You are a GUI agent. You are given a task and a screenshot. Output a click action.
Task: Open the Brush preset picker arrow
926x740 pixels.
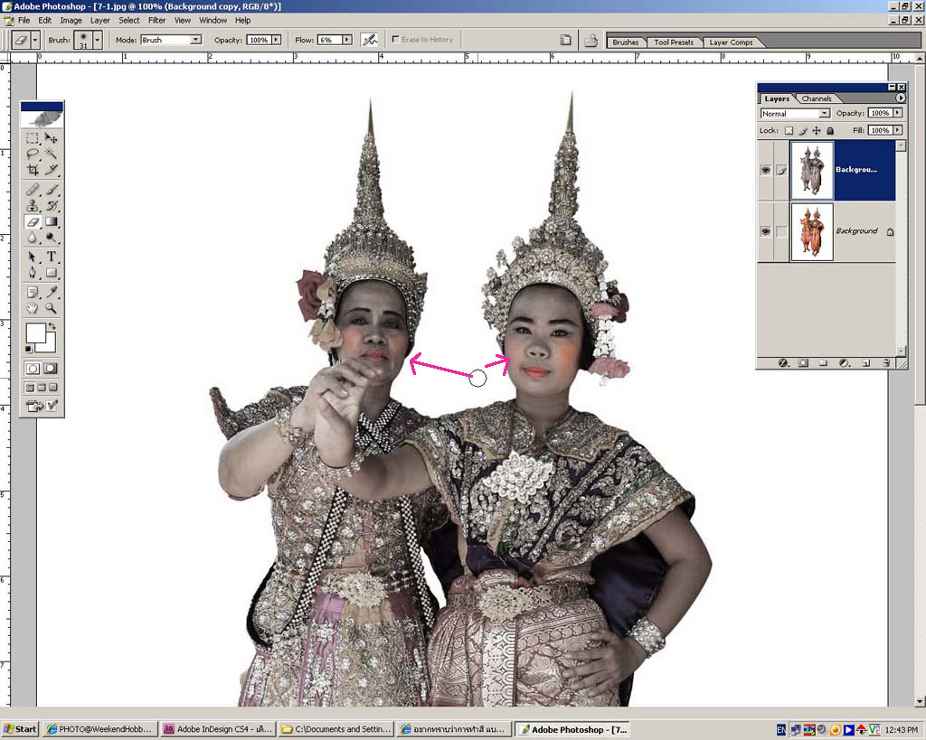pyautogui.click(x=97, y=40)
